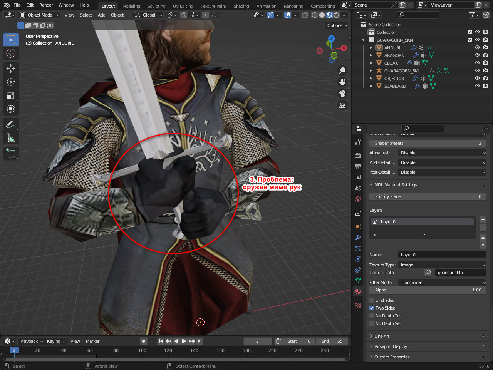Select the Transform tool
The height and width of the screenshot is (370, 493).
click(x=11, y=109)
